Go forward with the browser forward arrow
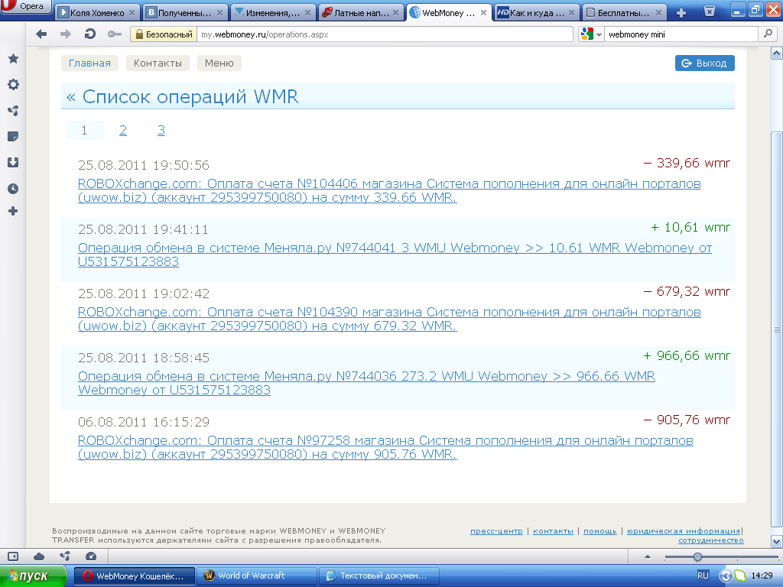The width and height of the screenshot is (783, 587). [66, 34]
